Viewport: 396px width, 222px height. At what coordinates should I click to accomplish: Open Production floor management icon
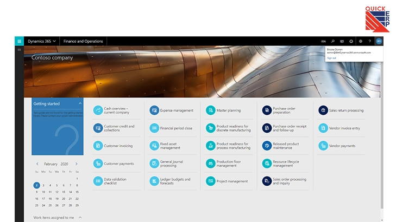pos(210,164)
